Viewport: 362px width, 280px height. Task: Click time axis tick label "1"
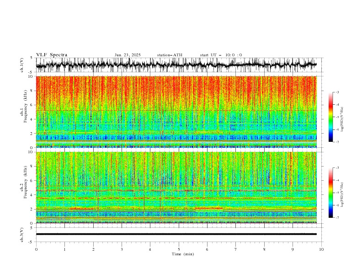64,249
